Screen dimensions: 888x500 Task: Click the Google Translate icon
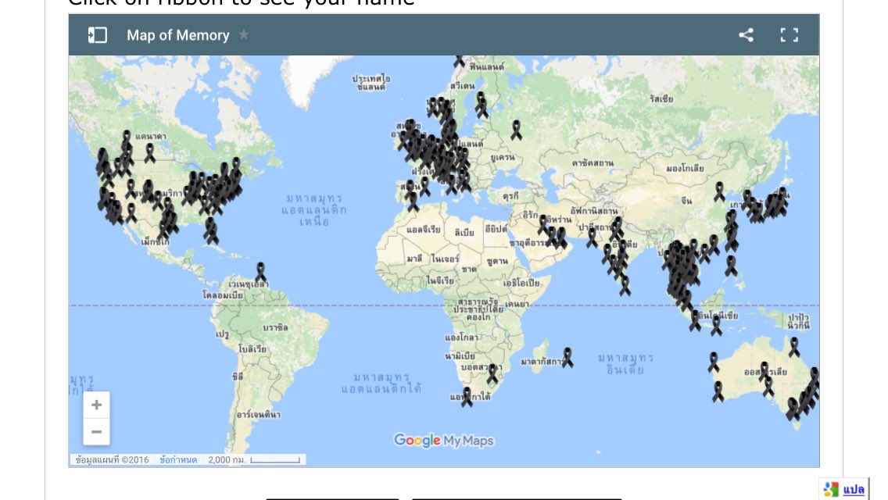coord(831,490)
